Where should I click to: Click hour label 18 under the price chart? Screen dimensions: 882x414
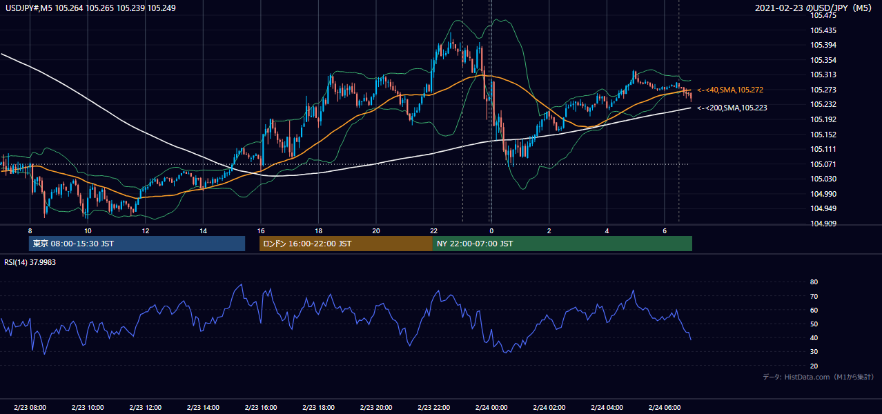pos(318,230)
